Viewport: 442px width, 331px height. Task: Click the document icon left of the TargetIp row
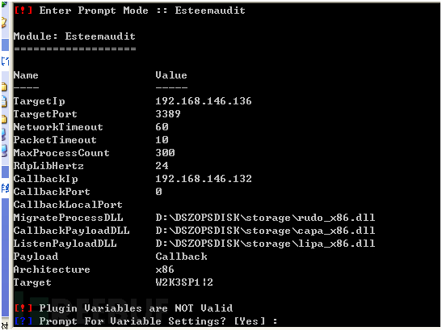pyautogui.click(x=4, y=102)
